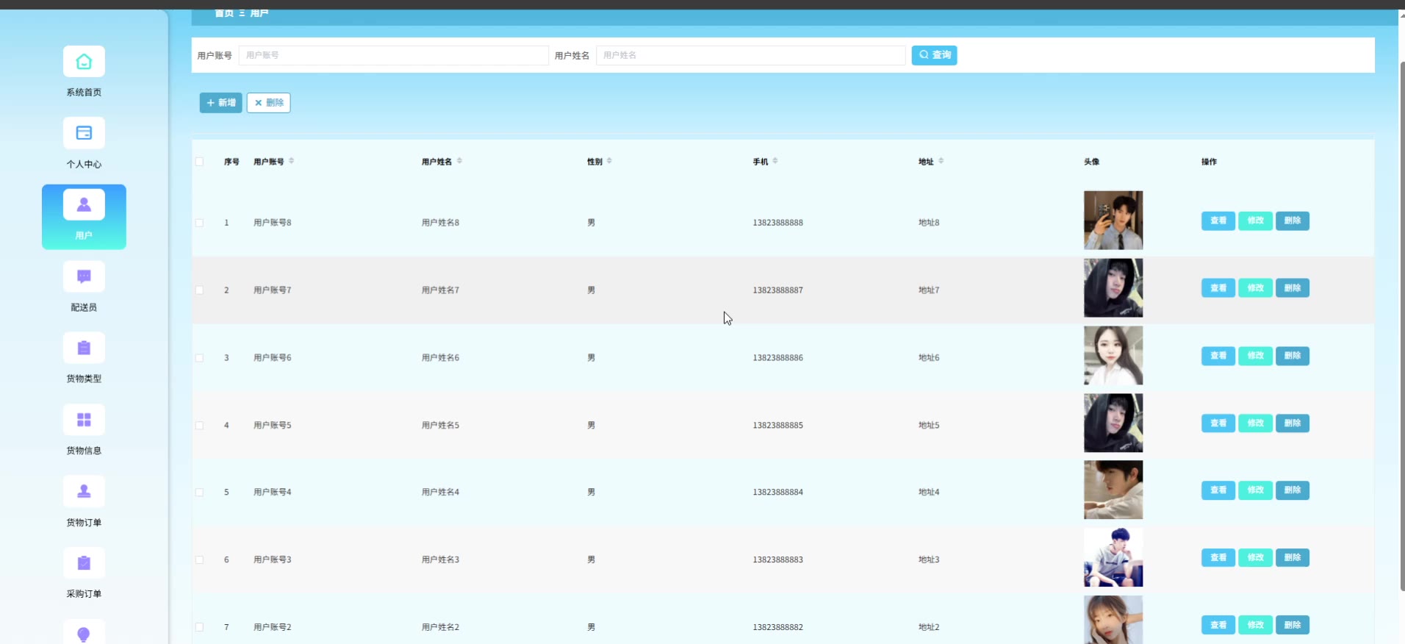Click the batch 删除 button next to 新增
The image size is (1405, 644).
(268, 103)
